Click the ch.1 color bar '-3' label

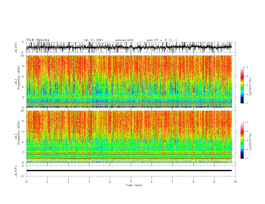tap(247, 67)
